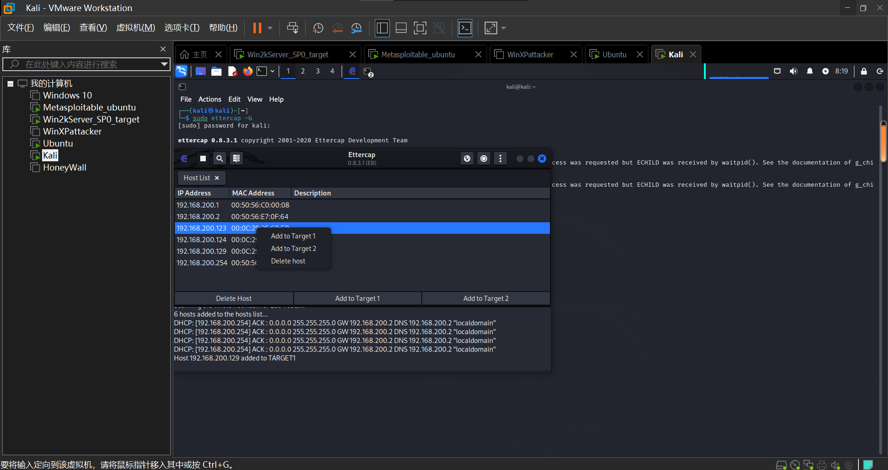Open Kali volume control icon

click(794, 71)
